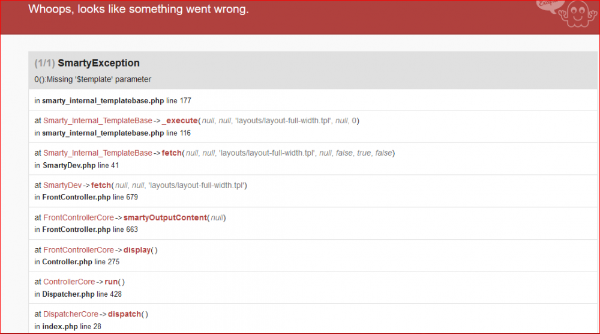Click the _execute method name

pos(180,121)
